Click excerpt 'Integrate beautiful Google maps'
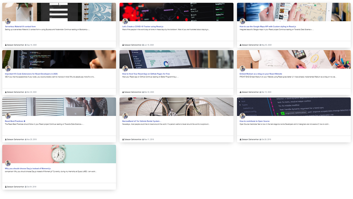 click(x=277, y=30)
